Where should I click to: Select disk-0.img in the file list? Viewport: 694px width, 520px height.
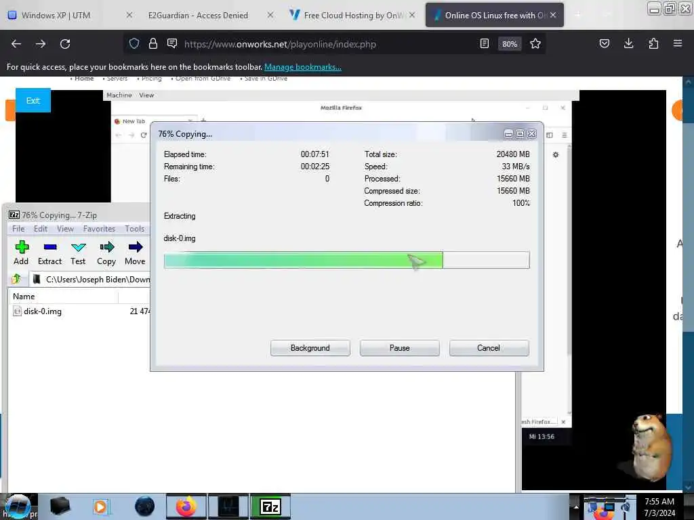coord(43,311)
